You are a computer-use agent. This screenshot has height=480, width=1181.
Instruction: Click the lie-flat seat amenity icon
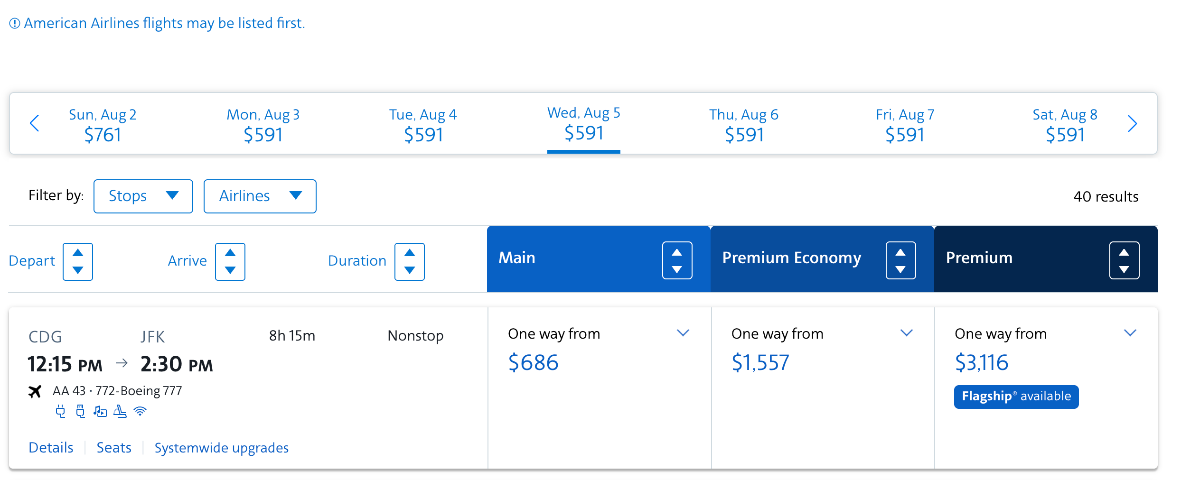pos(120,411)
